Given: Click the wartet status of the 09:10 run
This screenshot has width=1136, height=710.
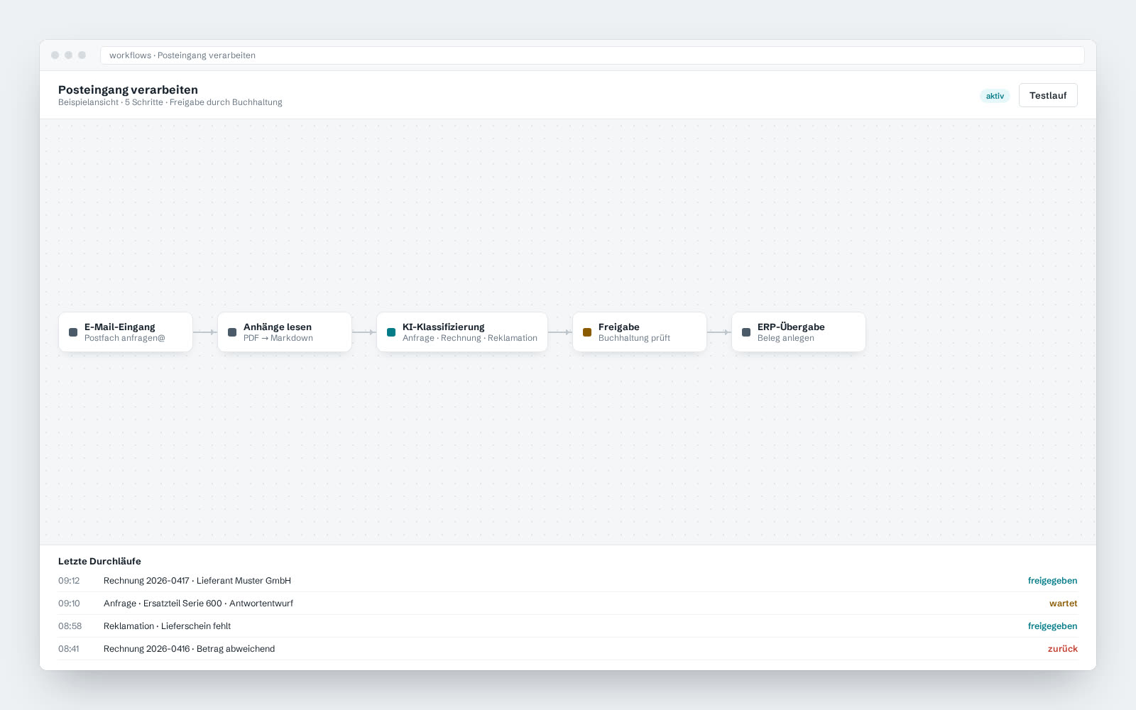Looking at the screenshot, I should pos(1063,603).
